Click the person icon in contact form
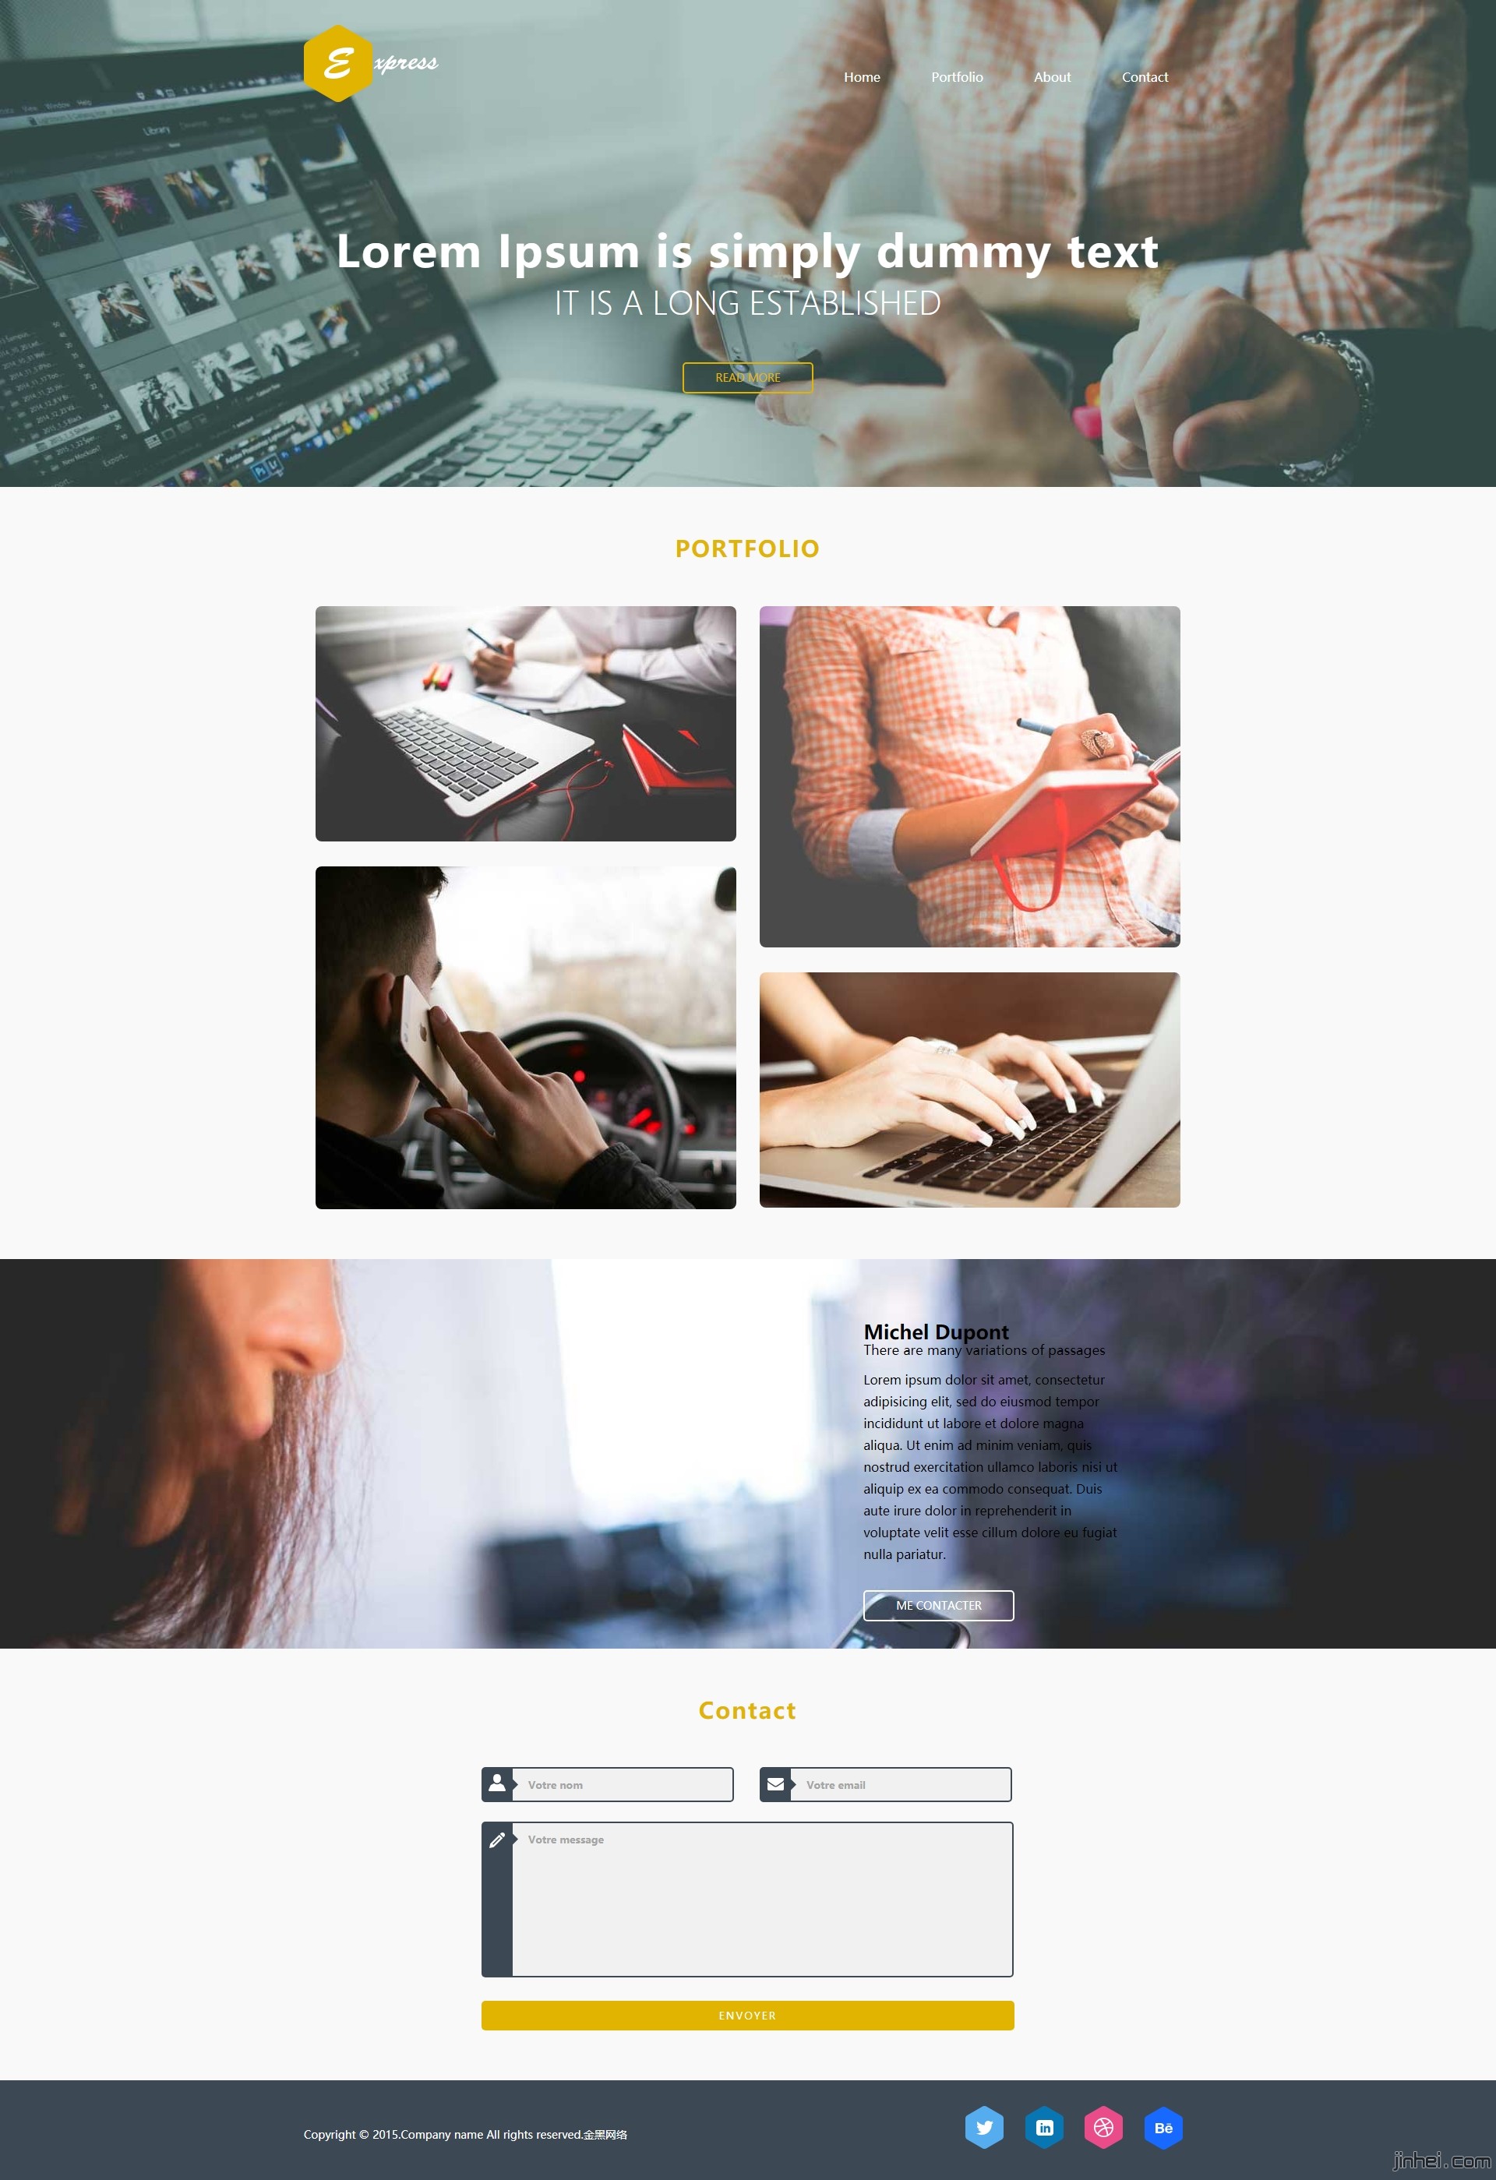1496x2180 pixels. click(x=497, y=1783)
